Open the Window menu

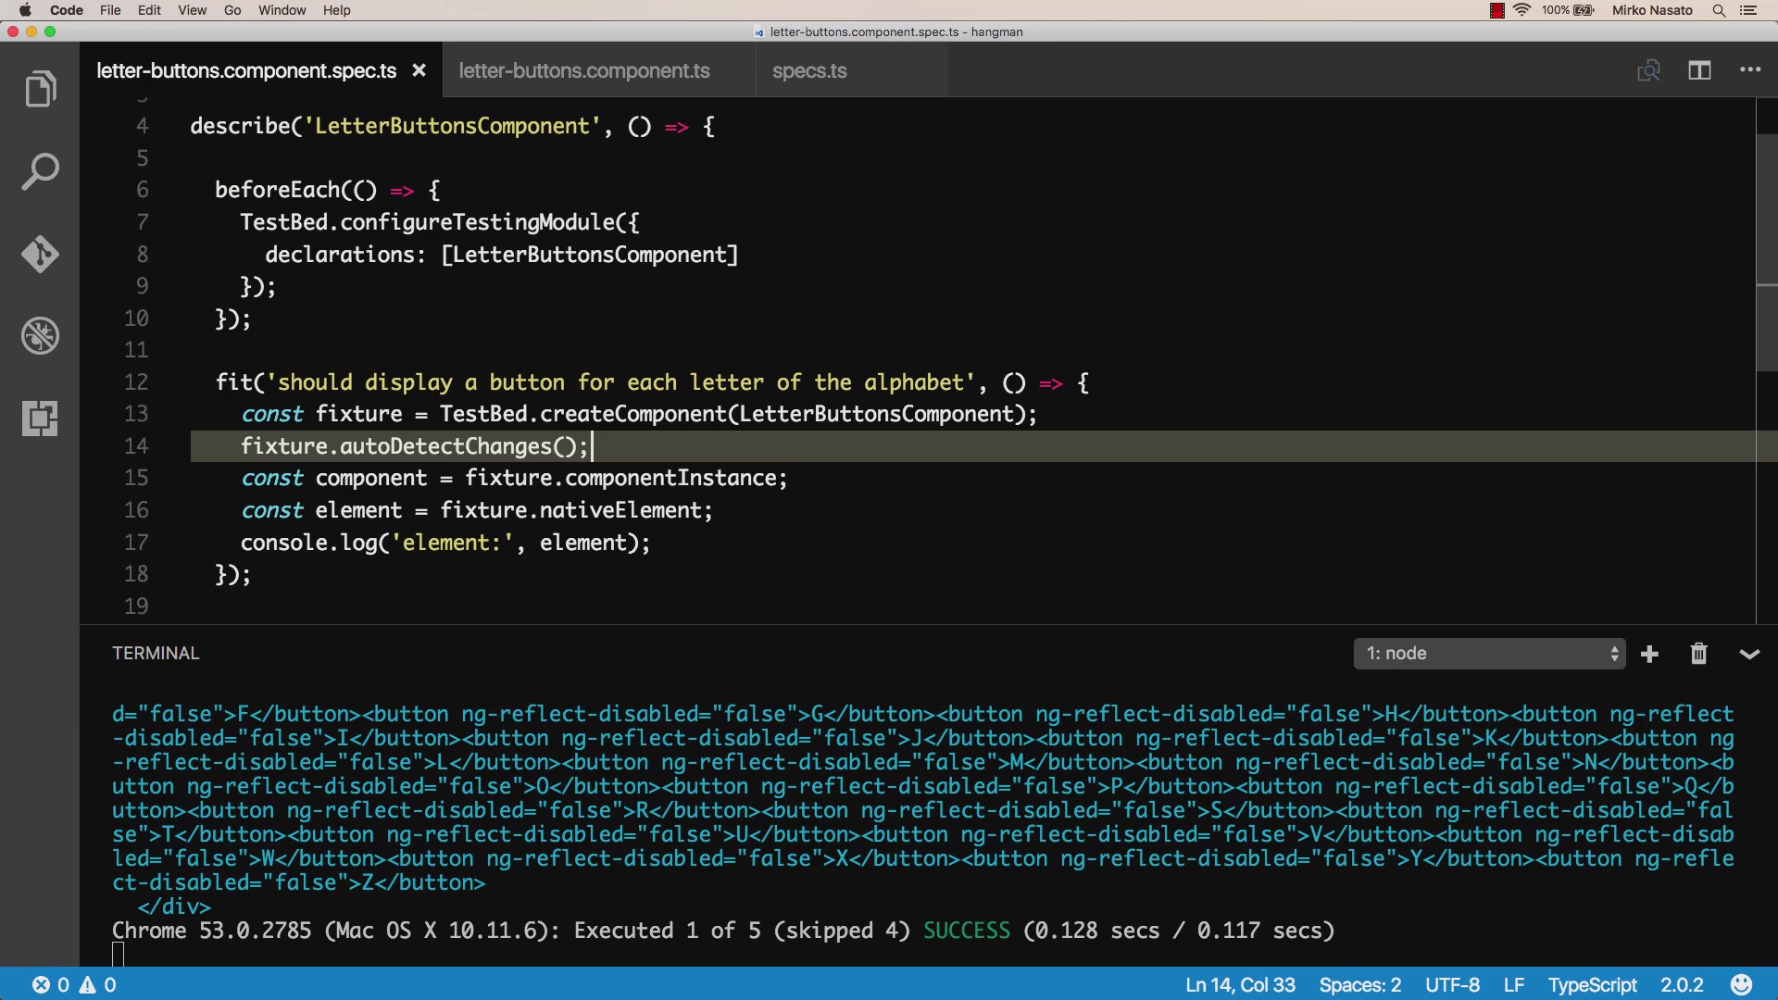coord(282,10)
